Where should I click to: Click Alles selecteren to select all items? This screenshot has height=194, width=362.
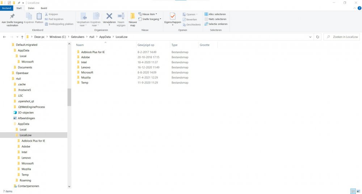[x=216, y=14]
